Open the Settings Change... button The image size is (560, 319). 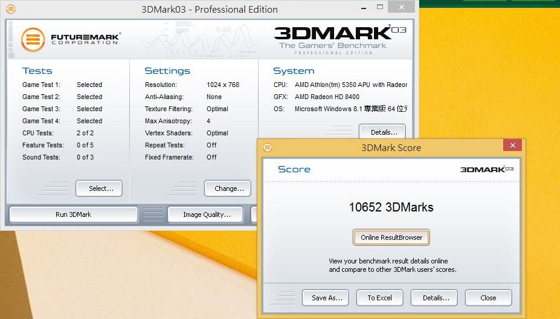[x=228, y=188]
